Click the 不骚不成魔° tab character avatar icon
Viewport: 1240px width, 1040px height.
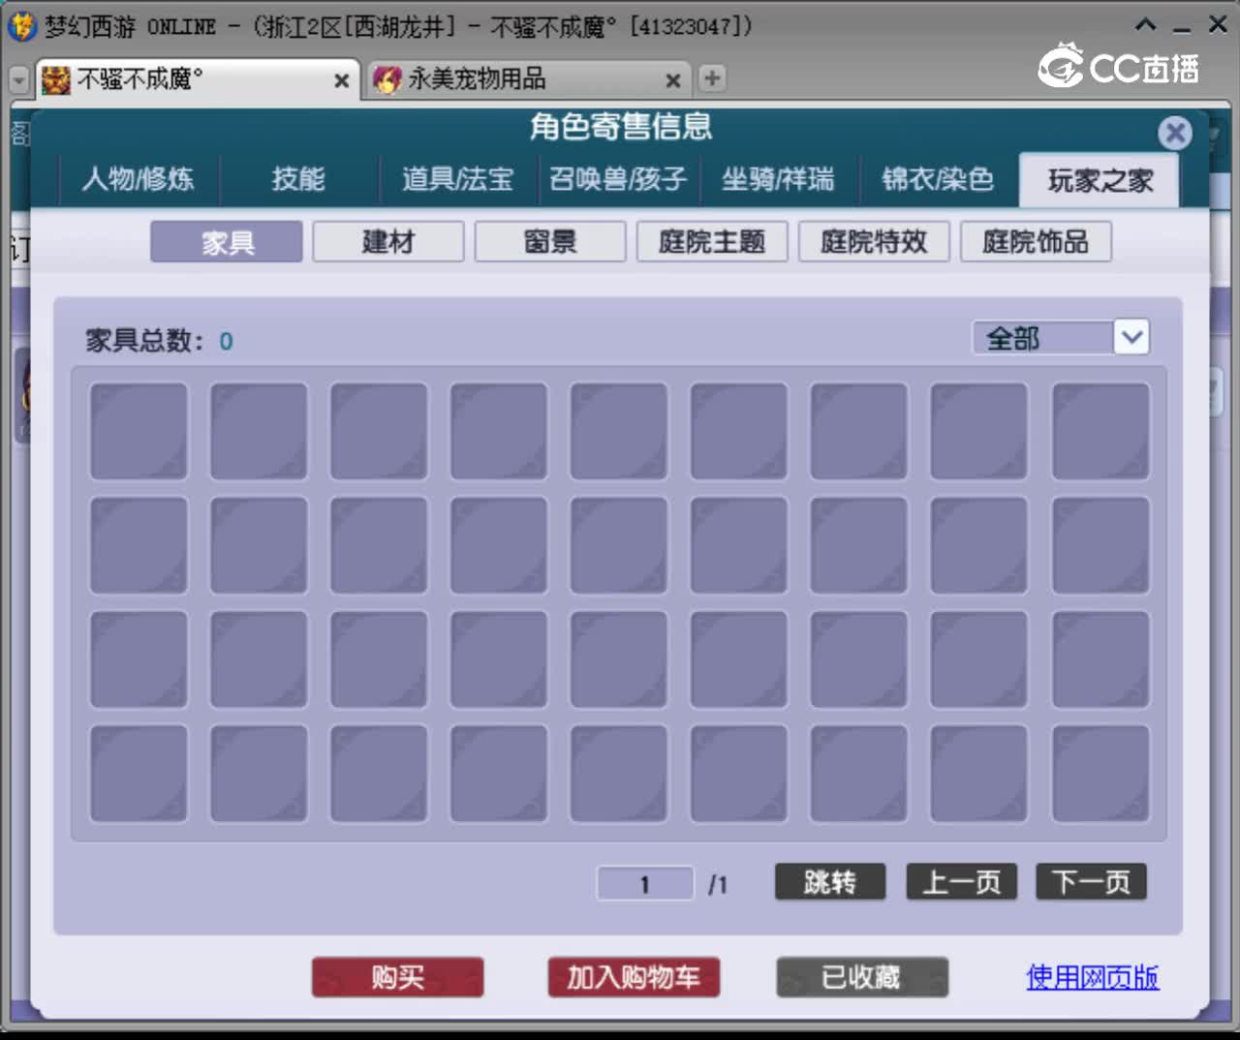pyautogui.click(x=56, y=80)
